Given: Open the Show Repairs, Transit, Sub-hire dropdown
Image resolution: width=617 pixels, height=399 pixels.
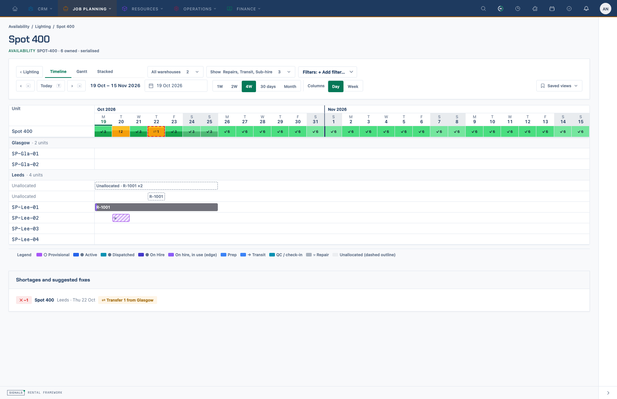Looking at the screenshot, I should [x=251, y=72].
